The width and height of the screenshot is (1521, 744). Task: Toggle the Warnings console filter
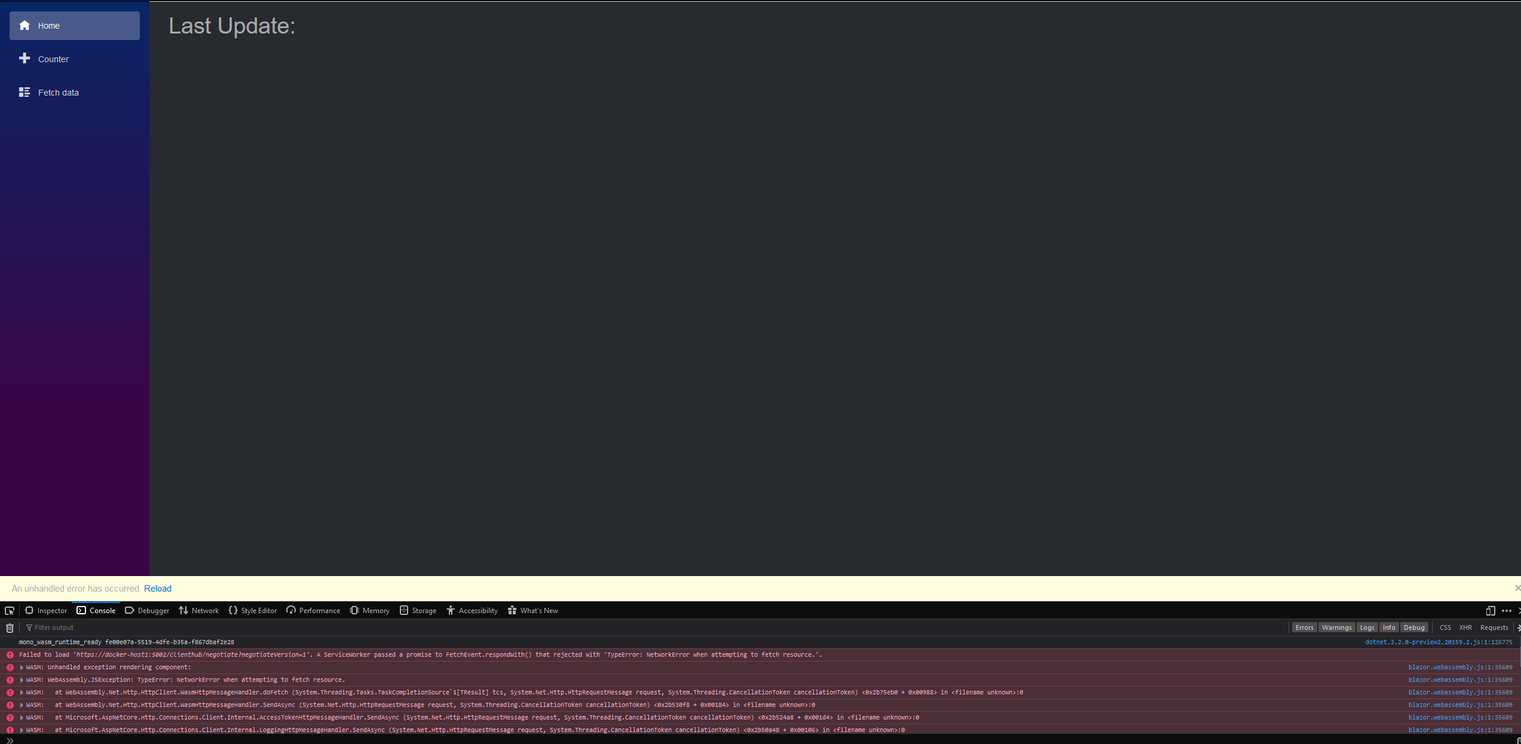tap(1336, 627)
